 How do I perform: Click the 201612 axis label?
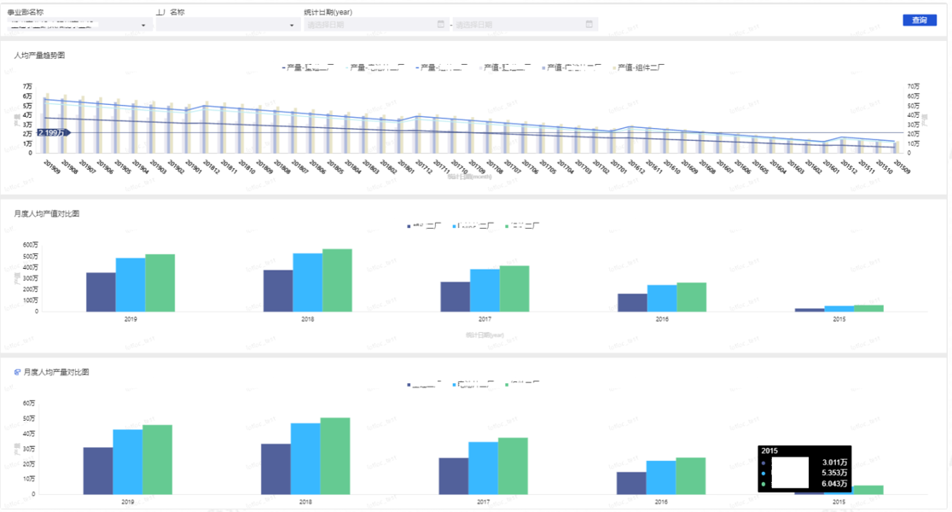coord(636,167)
